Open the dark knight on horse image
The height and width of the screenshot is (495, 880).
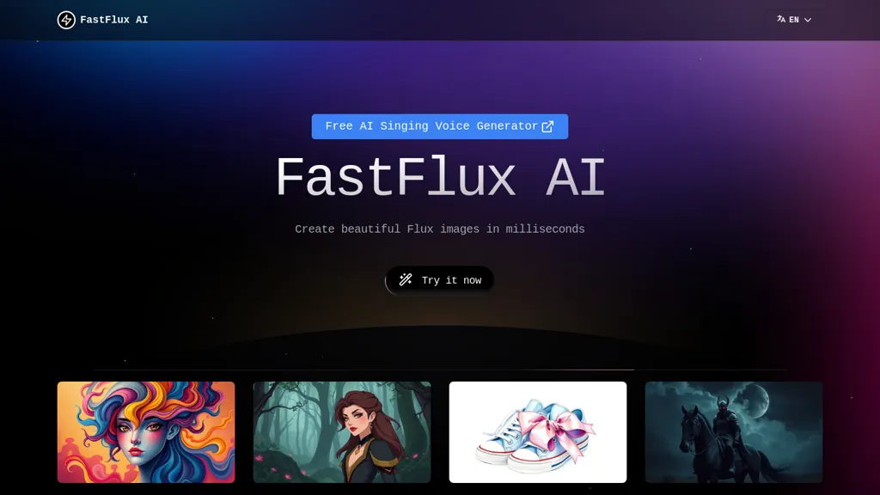click(734, 432)
